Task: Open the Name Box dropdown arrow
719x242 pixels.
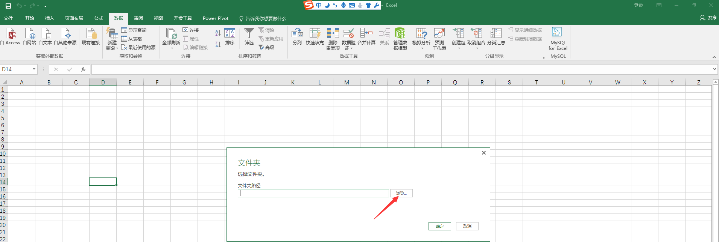Action: click(34, 69)
